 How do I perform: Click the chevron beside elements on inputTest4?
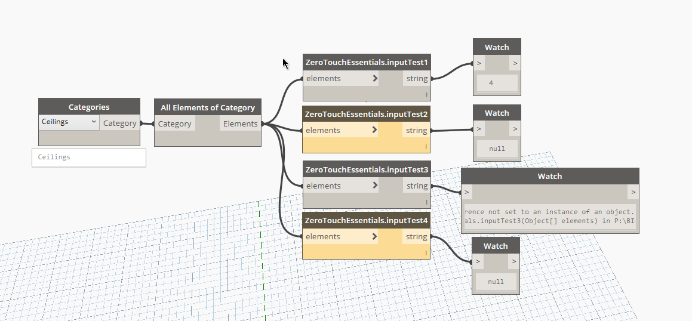point(374,236)
